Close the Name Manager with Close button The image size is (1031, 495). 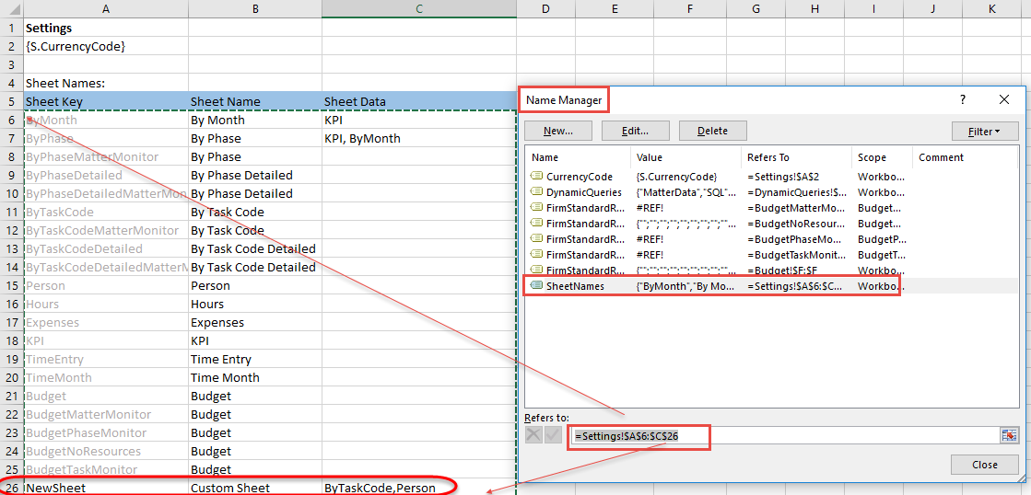pyautogui.click(x=984, y=465)
